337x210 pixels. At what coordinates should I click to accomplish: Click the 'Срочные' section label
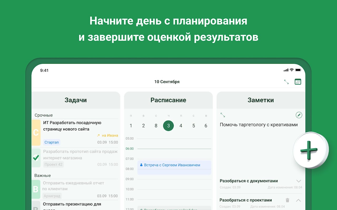pos(44,115)
